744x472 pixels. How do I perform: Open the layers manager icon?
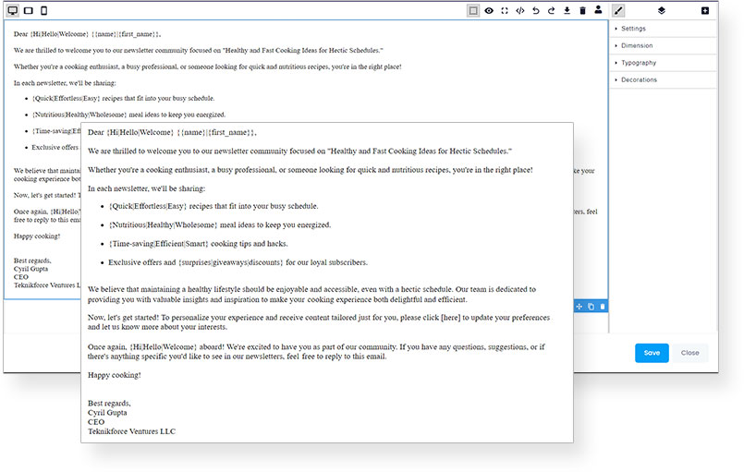(x=662, y=10)
